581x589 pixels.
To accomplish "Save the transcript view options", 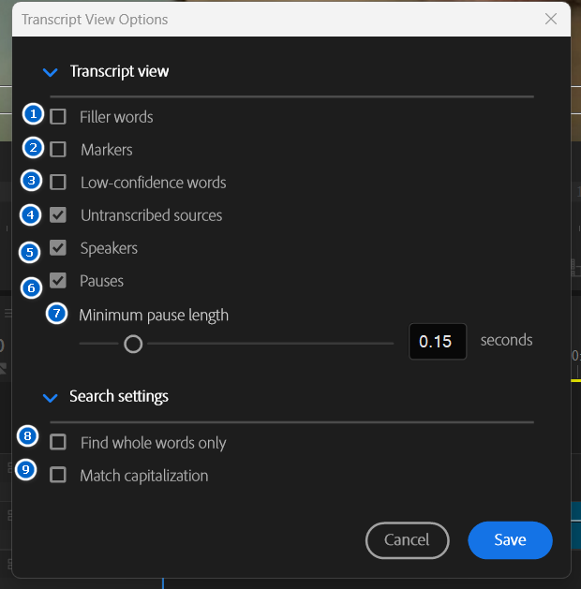I will point(510,539).
